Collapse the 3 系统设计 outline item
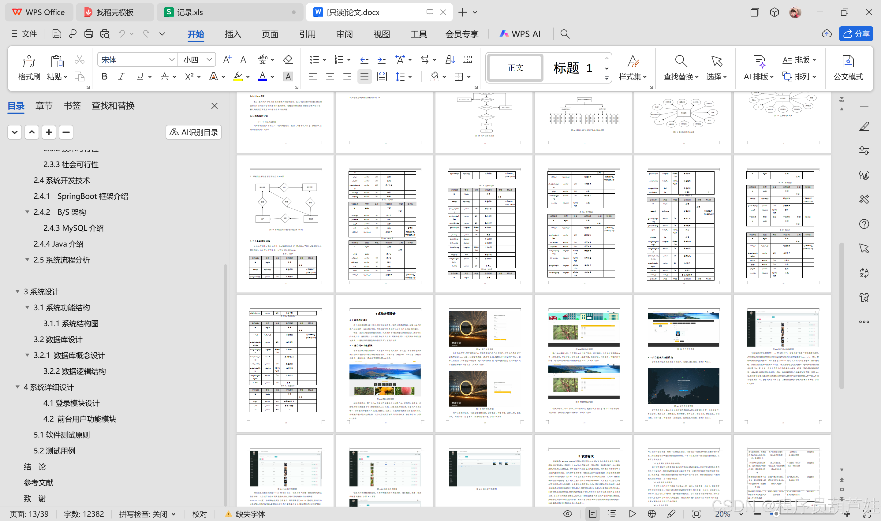The width and height of the screenshot is (881, 521). pos(17,291)
